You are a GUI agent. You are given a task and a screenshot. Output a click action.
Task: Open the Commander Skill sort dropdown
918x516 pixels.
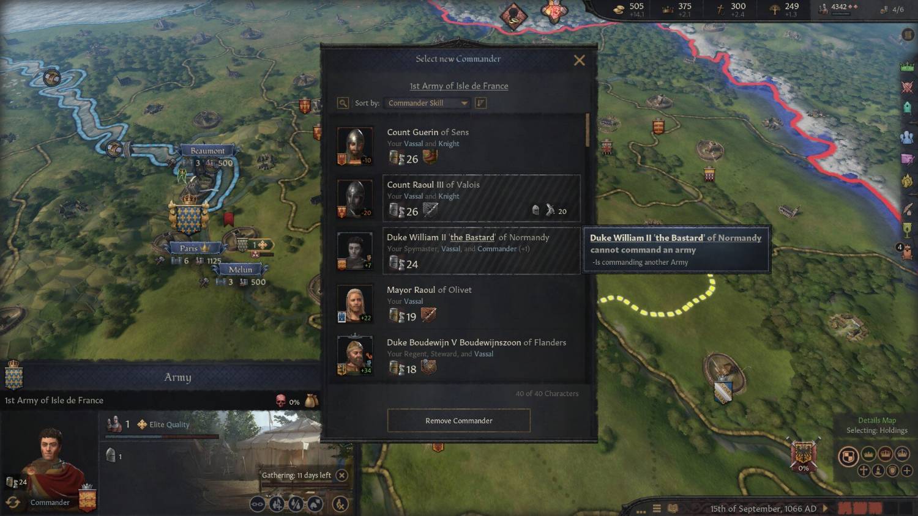click(x=428, y=103)
